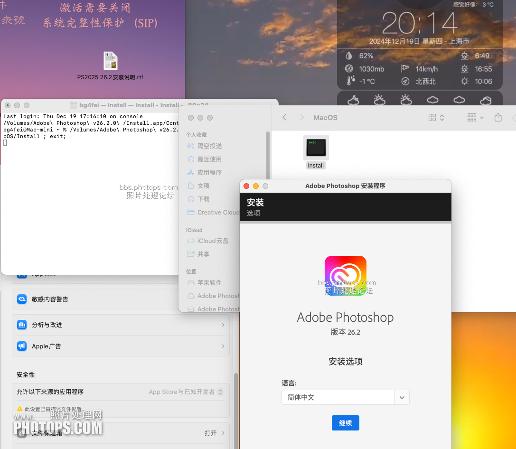
Task: Click the date line 2024年12月19日 星期四
Action: [406, 41]
